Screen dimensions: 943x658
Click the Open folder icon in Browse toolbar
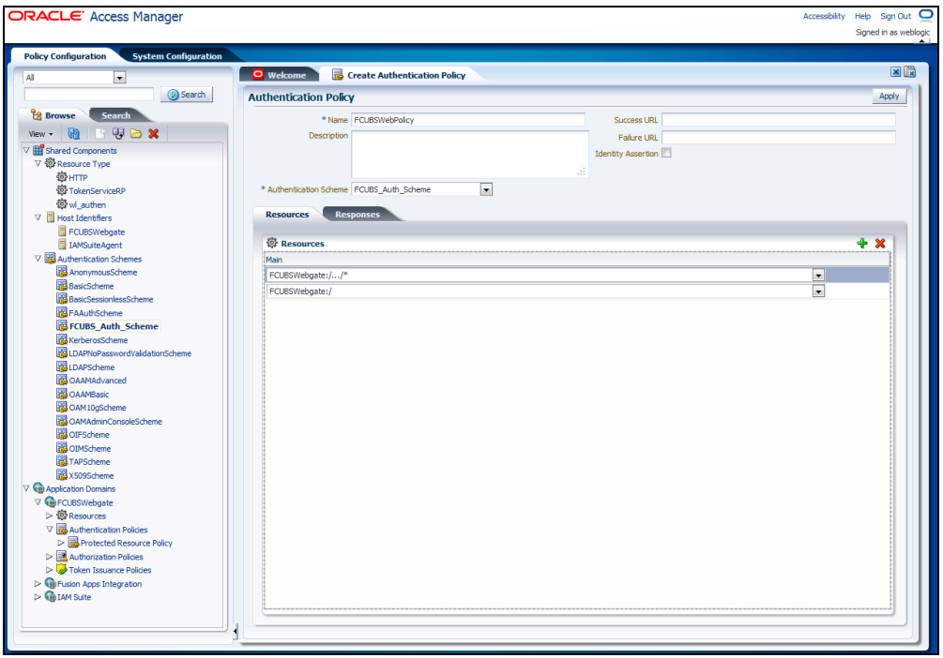pos(136,133)
